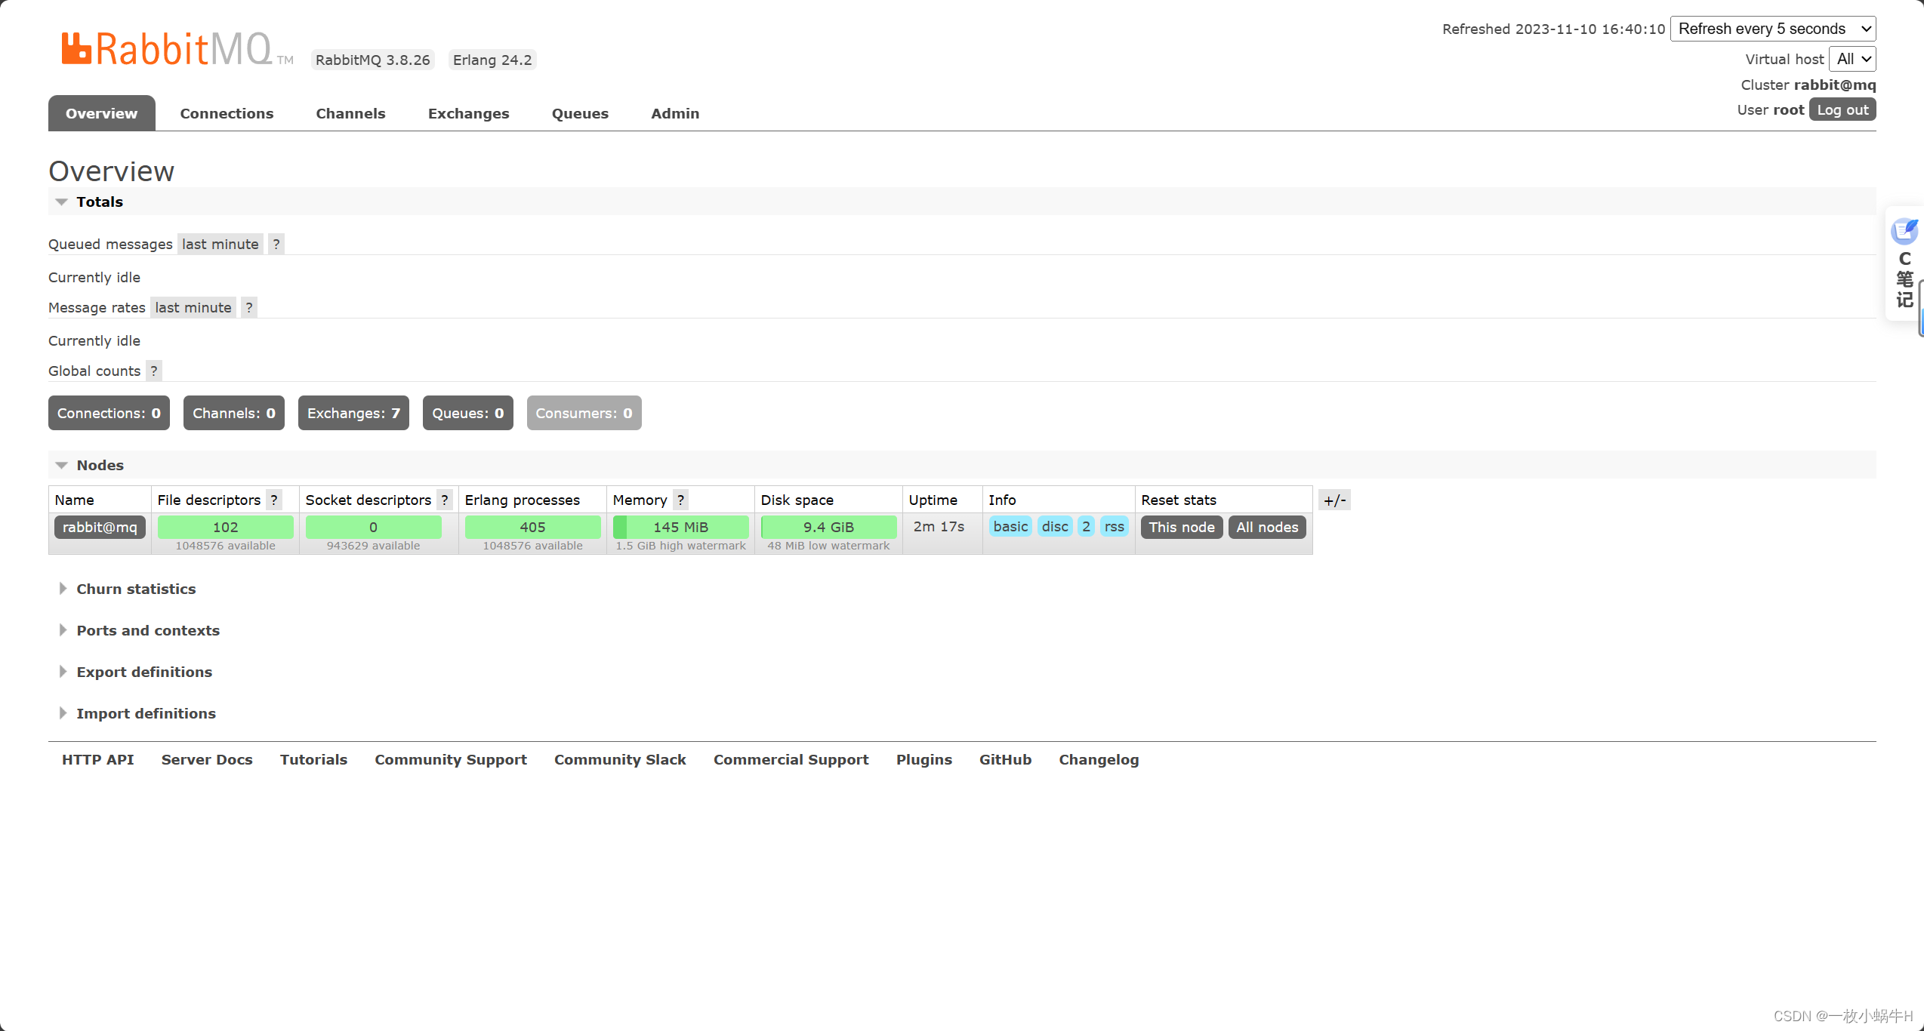This screenshot has width=1924, height=1031.
Task: Open the Community Slack link
Action: 620,759
